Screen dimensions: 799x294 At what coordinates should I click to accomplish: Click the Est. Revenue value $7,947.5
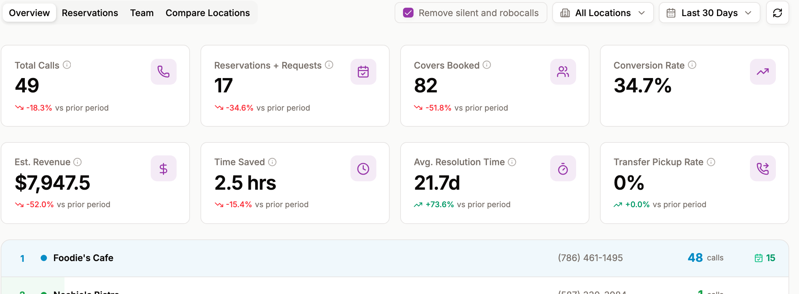[53, 183]
